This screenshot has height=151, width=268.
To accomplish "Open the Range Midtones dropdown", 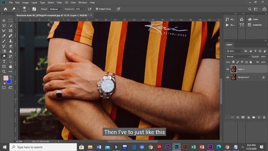I will click(x=56, y=9).
